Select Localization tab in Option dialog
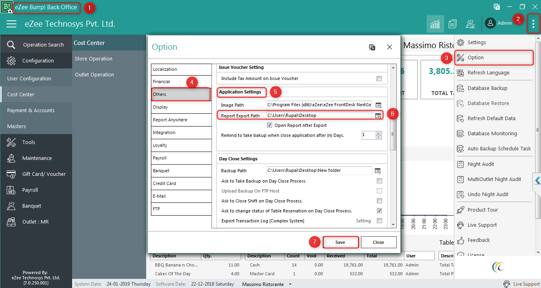The image size is (541, 288). pos(181,69)
